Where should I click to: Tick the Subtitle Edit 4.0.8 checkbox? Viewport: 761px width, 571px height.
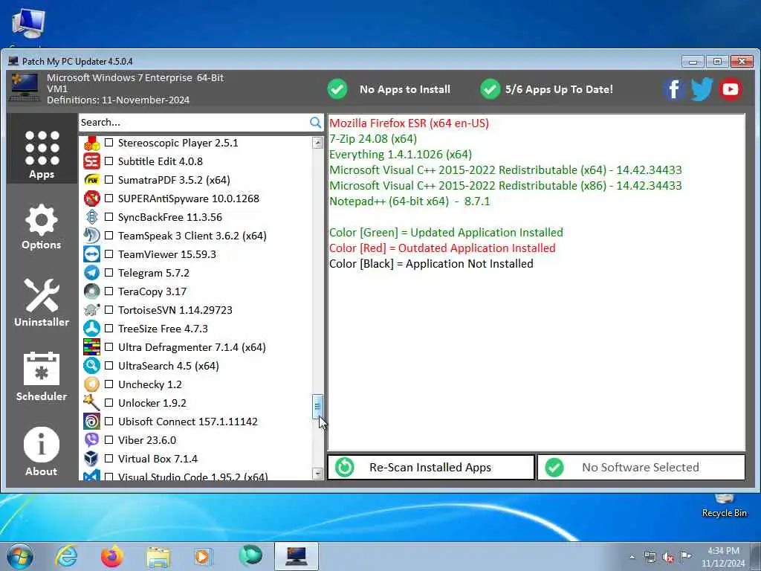pos(109,161)
